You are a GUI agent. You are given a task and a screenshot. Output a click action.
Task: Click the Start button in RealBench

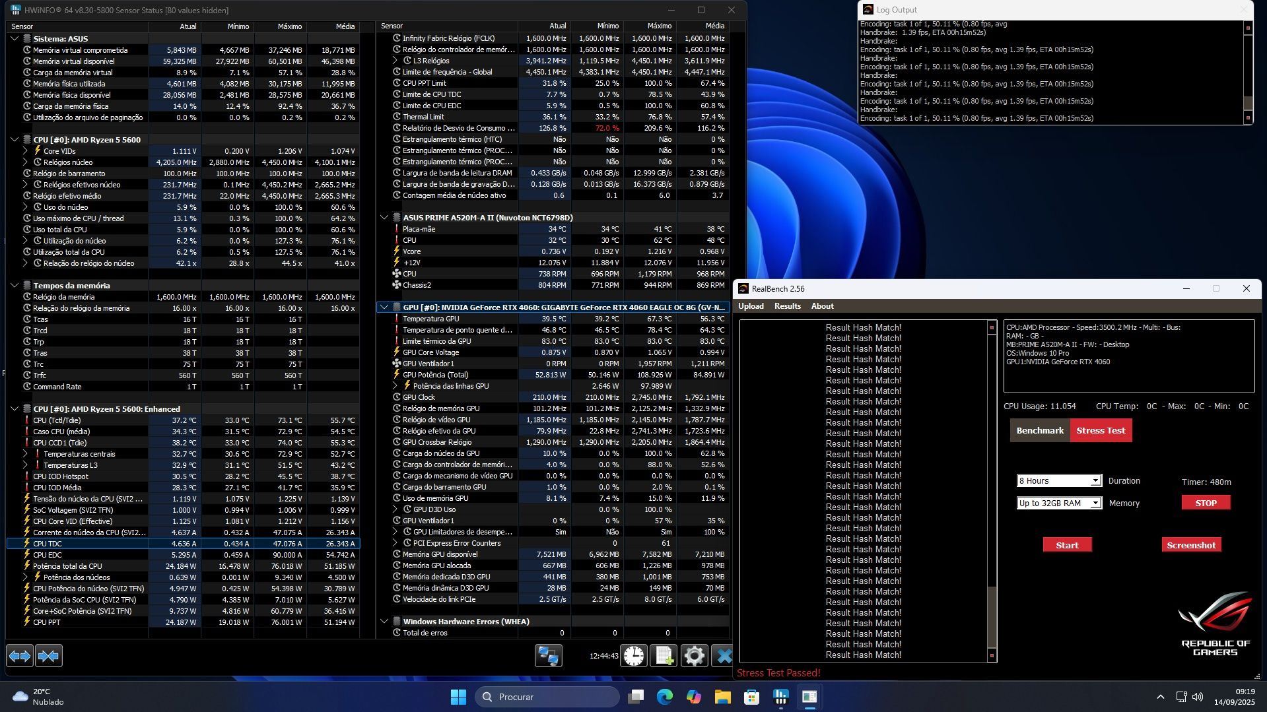[x=1067, y=545]
